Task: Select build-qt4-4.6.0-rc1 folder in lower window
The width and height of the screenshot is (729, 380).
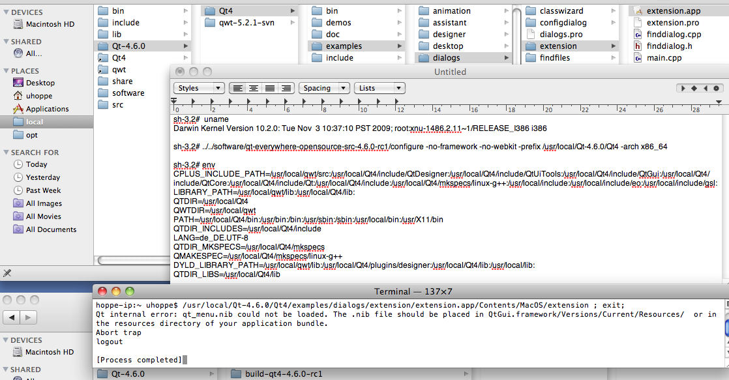Action: (x=277, y=373)
